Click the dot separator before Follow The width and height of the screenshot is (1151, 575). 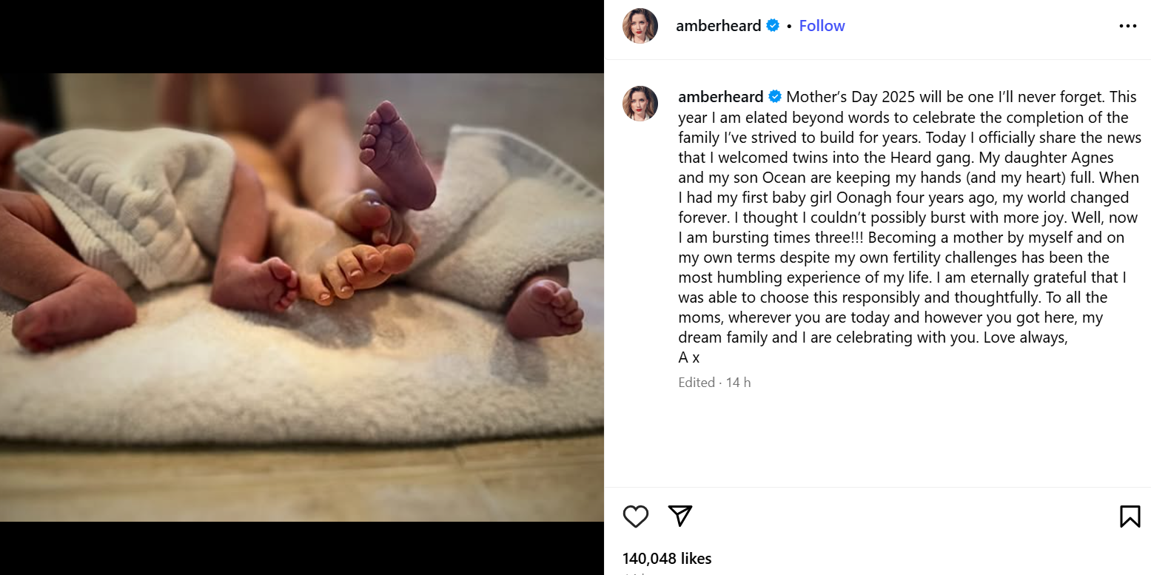pyautogui.click(x=789, y=26)
